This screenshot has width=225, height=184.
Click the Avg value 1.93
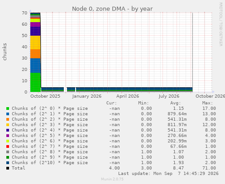click(x=178, y=163)
